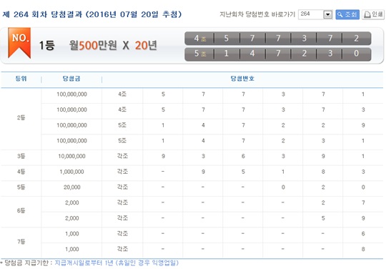Click the 4조 first-prize number box

click(277, 39)
